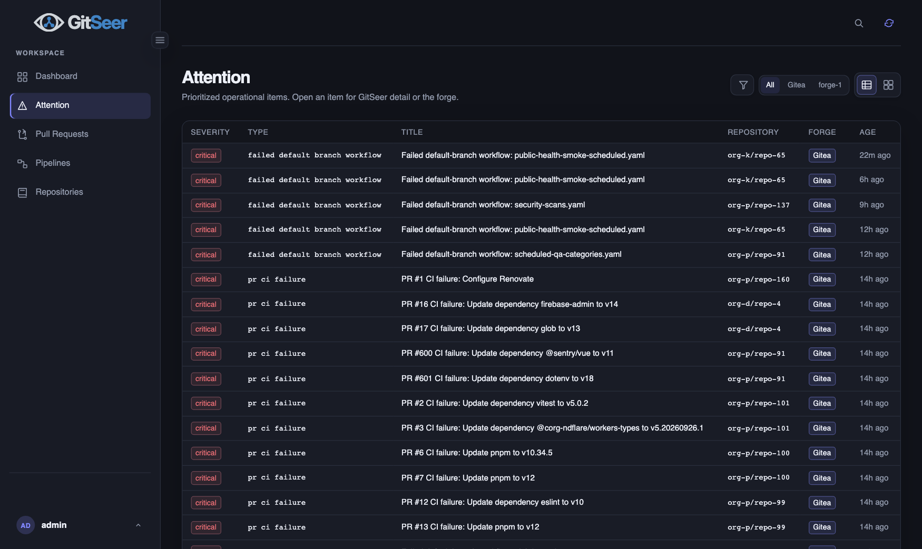This screenshot has width=922, height=549.
Task: Open the scheduled-qa-categories.yaml failed workflow item
Action: pos(511,254)
